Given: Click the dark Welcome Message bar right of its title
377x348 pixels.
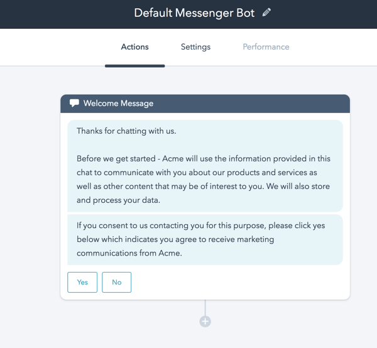Looking at the screenshot, I should tap(251, 104).
